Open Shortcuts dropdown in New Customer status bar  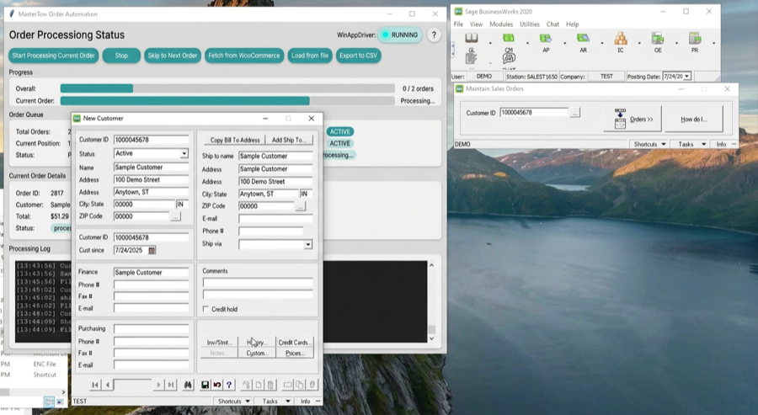233,401
